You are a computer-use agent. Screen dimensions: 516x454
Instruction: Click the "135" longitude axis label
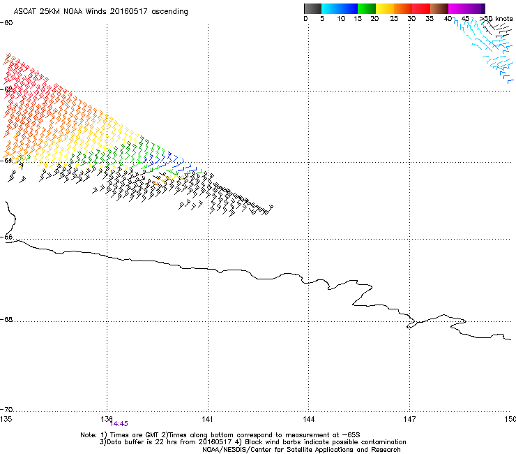6,418
